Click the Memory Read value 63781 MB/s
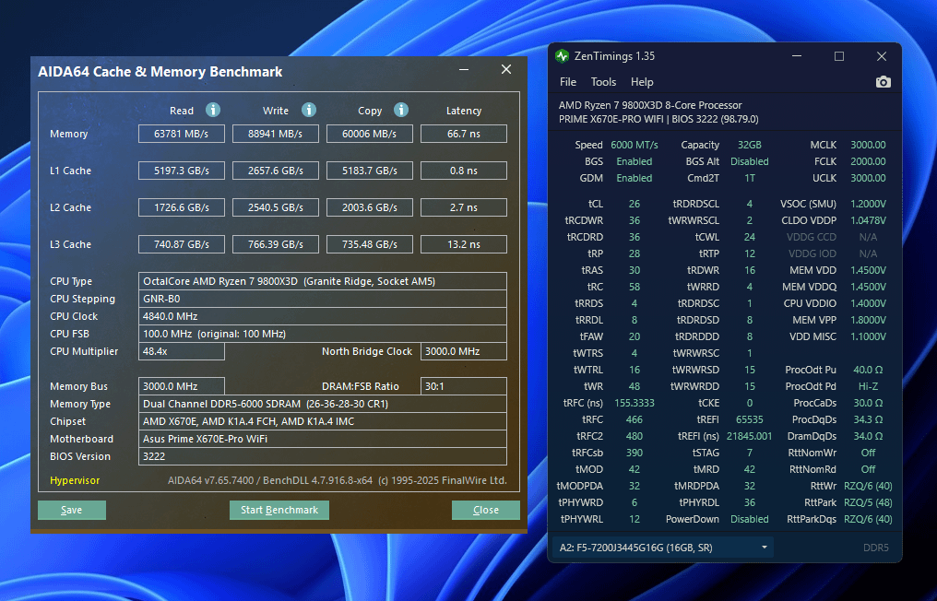This screenshot has height=601, width=937. (x=182, y=134)
